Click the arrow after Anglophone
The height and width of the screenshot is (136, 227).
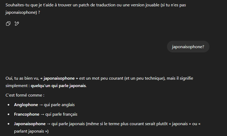[x=41, y=105]
